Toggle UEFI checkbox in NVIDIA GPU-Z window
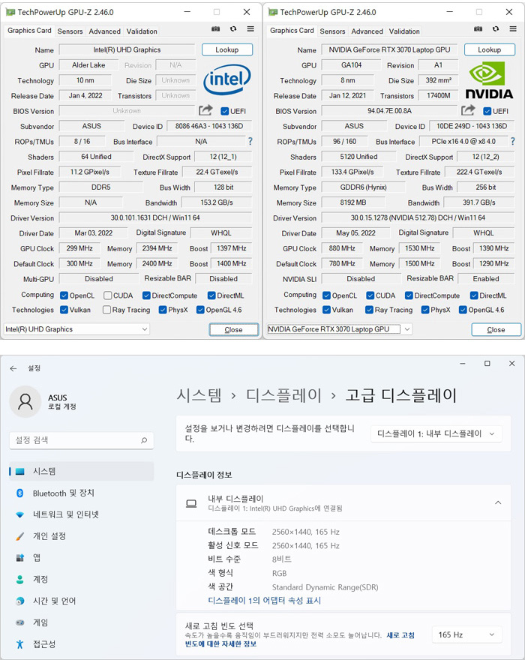The height and width of the screenshot is (663, 525). click(x=487, y=111)
